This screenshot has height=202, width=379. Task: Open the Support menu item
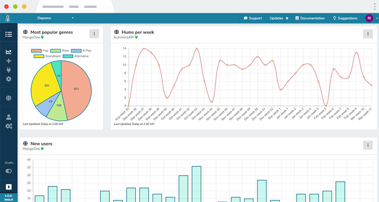coord(253,18)
